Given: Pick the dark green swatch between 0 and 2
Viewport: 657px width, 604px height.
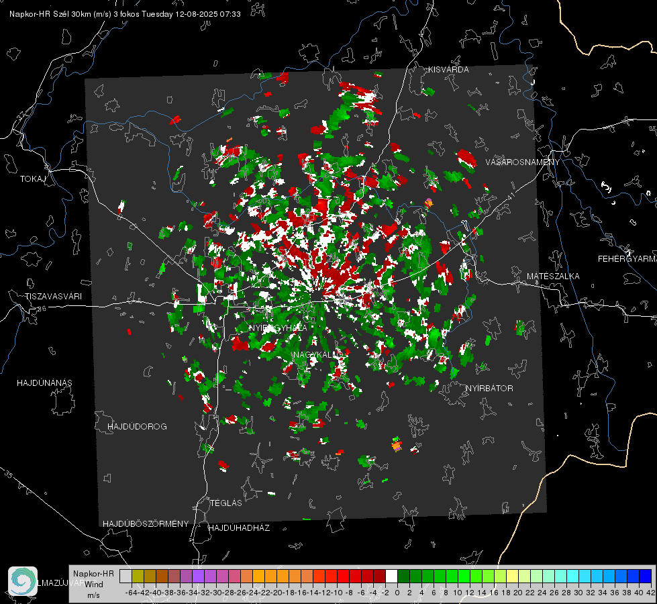Looking at the screenshot, I should coord(403,576).
